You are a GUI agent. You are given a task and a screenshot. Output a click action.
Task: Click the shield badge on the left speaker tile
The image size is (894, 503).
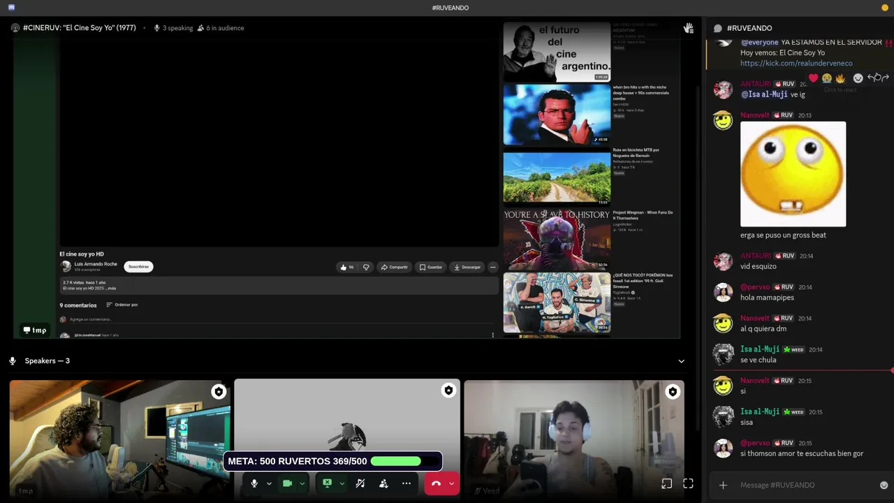[x=219, y=392]
